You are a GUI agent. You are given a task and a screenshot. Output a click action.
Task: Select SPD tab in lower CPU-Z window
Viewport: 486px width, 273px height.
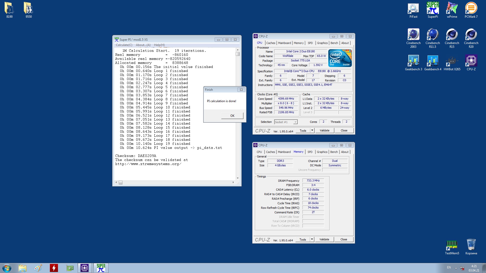click(310, 152)
